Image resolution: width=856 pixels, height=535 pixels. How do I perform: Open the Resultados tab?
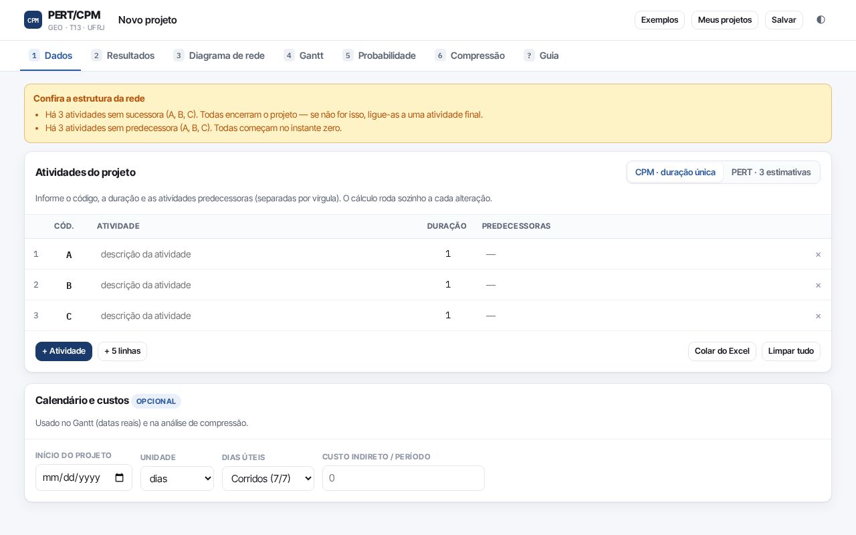[123, 56]
